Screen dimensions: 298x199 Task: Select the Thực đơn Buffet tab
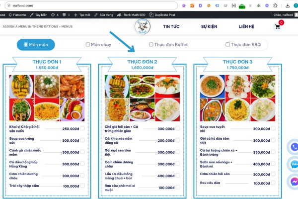pyautogui.click(x=168, y=45)
